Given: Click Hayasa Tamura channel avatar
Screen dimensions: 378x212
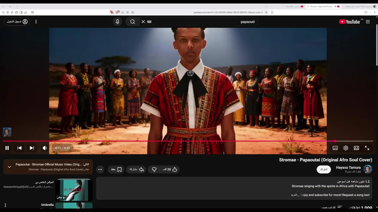Looking at the screenshot, I should click(x=368, y=169).
